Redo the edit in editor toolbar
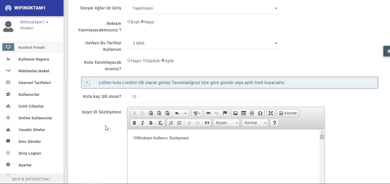Screen dimensions: 390x184 click(x=185, y=113)
